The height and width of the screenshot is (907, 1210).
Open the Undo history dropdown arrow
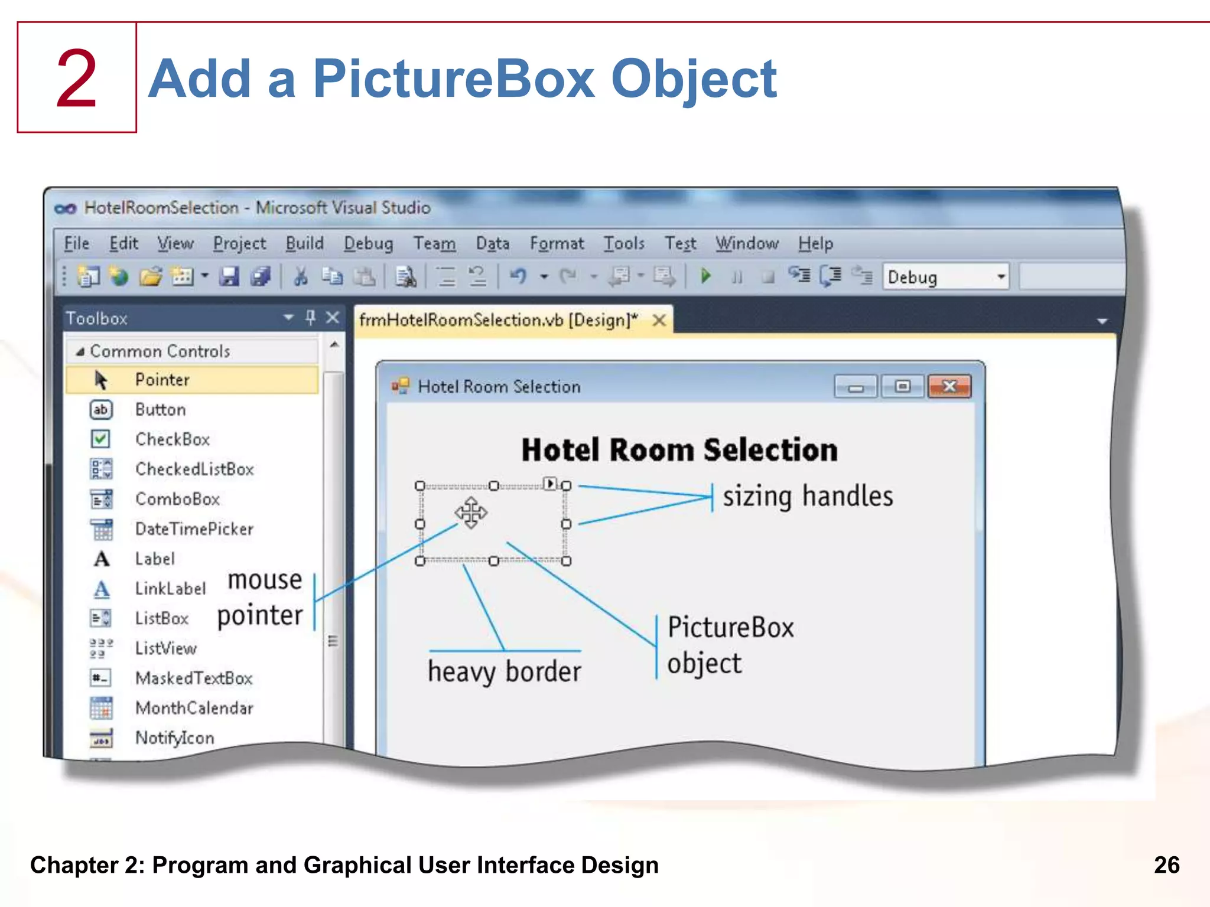[544, 276]
